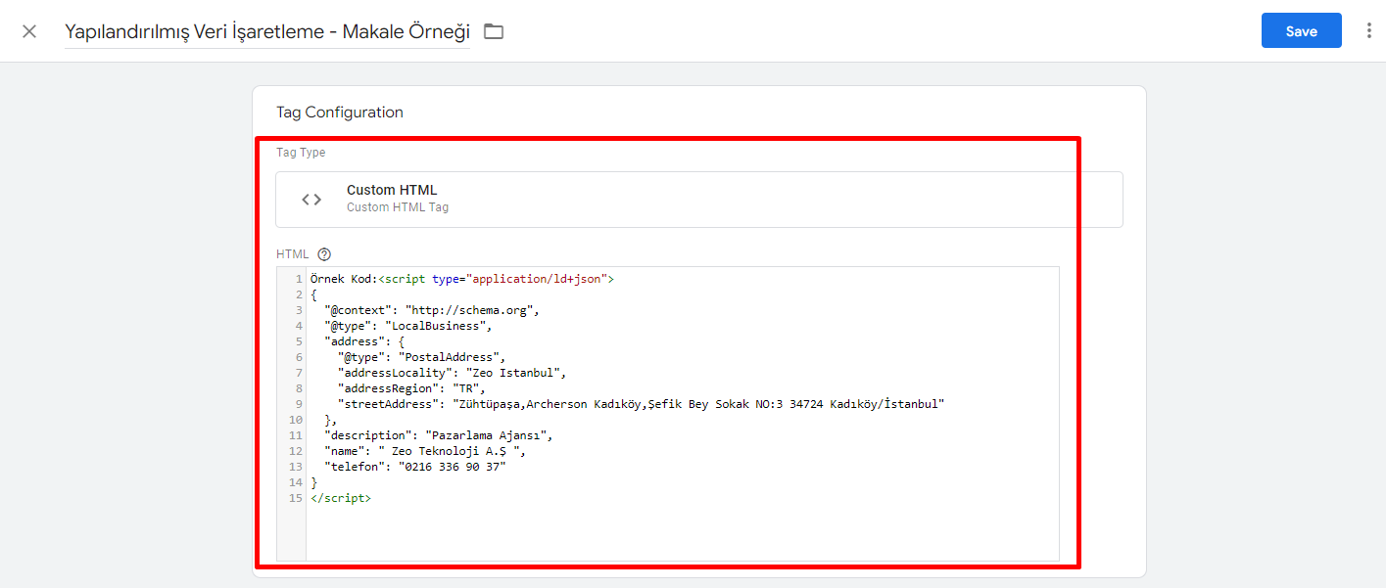This screenshot has width=1386, height=588.
Task: Click the streetAddress code line
Action: pos(641,404)
